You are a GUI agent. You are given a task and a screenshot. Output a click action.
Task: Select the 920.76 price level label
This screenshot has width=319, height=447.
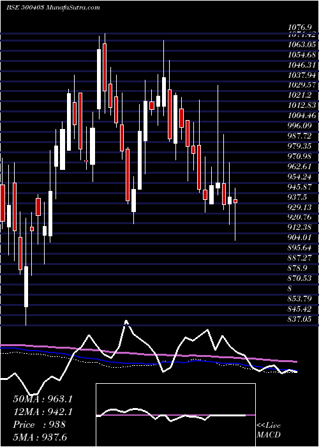pyautogui.click(x=299, y=217)
